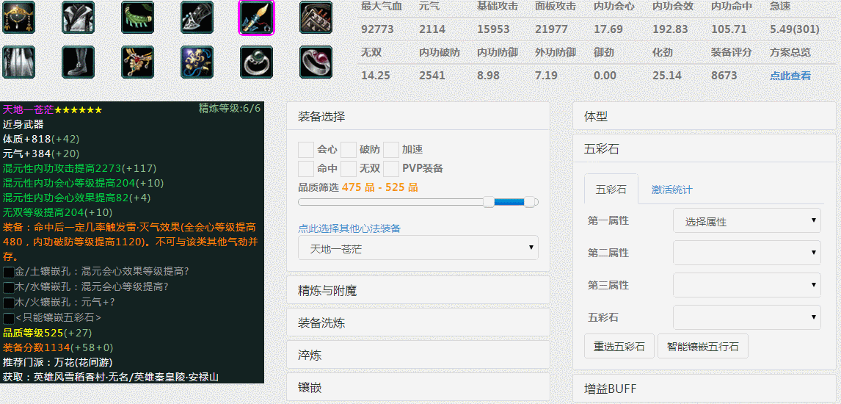Collapse the 五彩石 panel header below 体型
The image size is (841, 404).
[x=705, y=148]
